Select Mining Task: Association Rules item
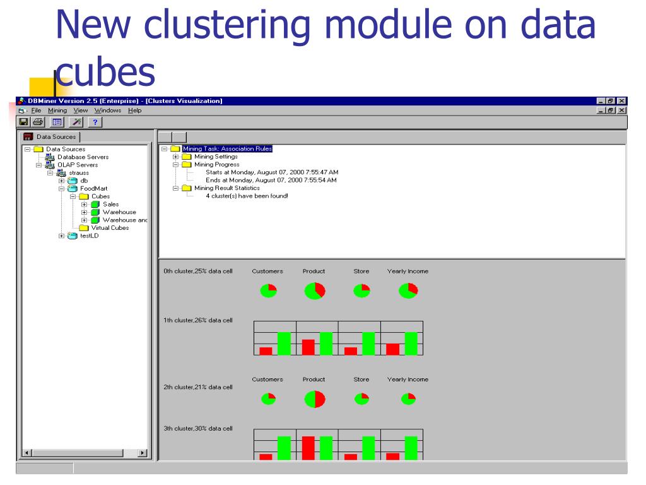646x485 pixels. coord(227,149)
